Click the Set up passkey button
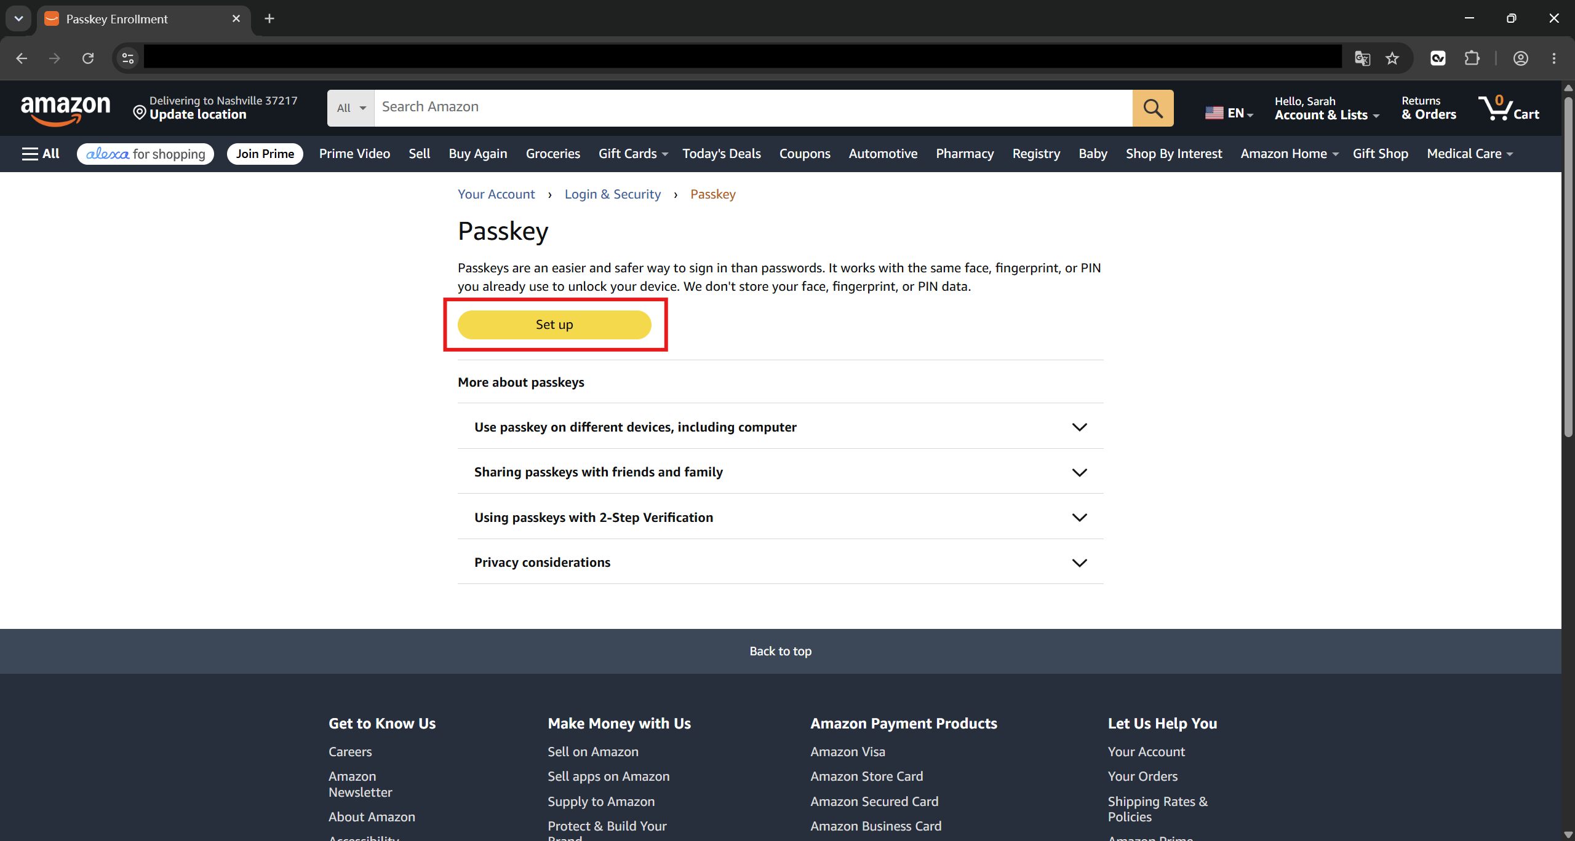Image resolution: width=1575 pixels, height=841 pixels. 554,325
